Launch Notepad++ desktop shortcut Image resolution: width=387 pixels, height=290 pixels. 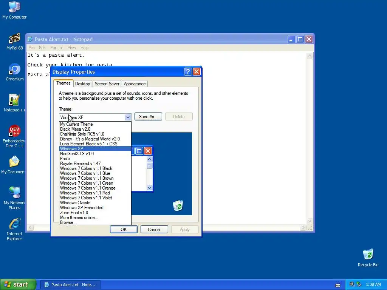click(14, 103)
